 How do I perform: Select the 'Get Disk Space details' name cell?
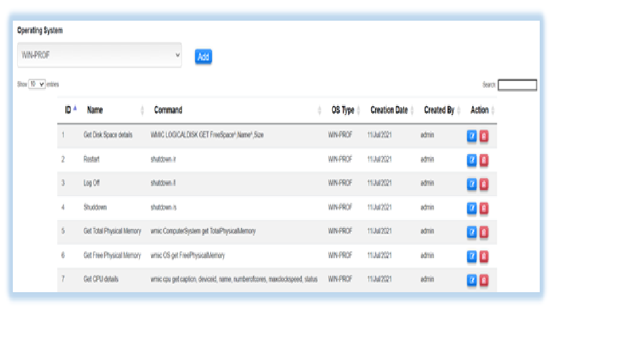tap(108, 135)
